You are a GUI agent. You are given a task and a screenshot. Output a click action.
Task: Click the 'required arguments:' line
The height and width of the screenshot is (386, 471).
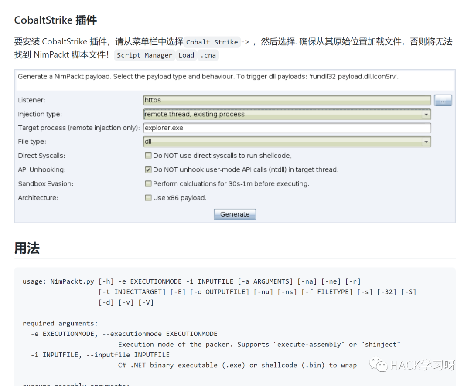coord(60,324)
